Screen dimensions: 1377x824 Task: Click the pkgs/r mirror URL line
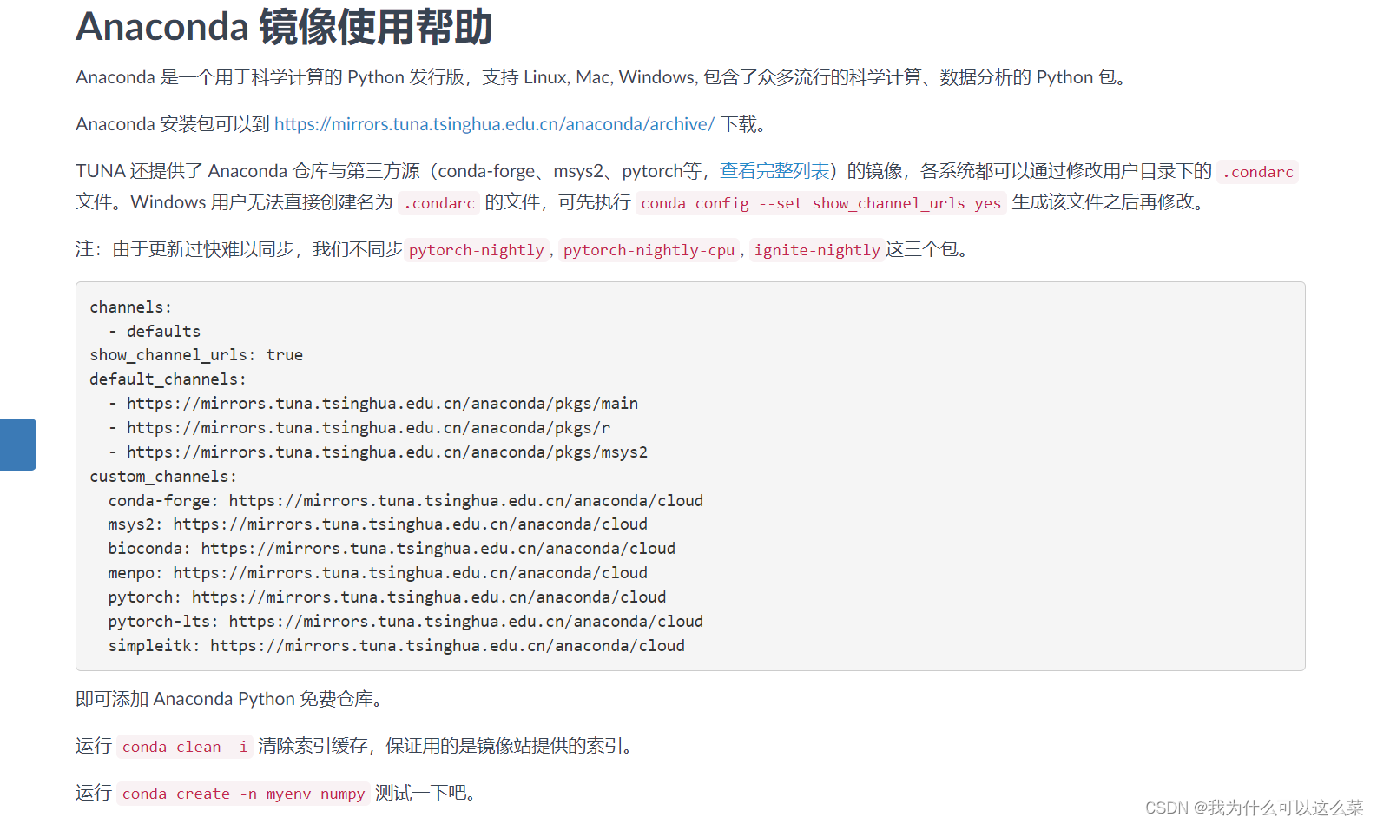tap(359, 428)
